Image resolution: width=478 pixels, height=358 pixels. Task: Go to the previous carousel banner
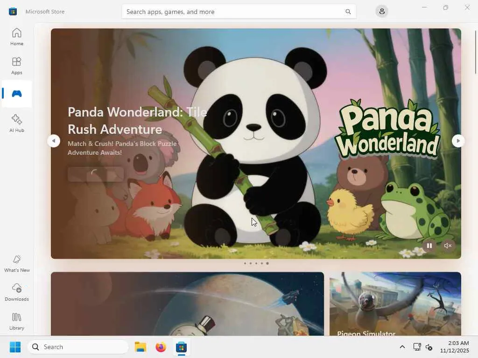point(54,141)
